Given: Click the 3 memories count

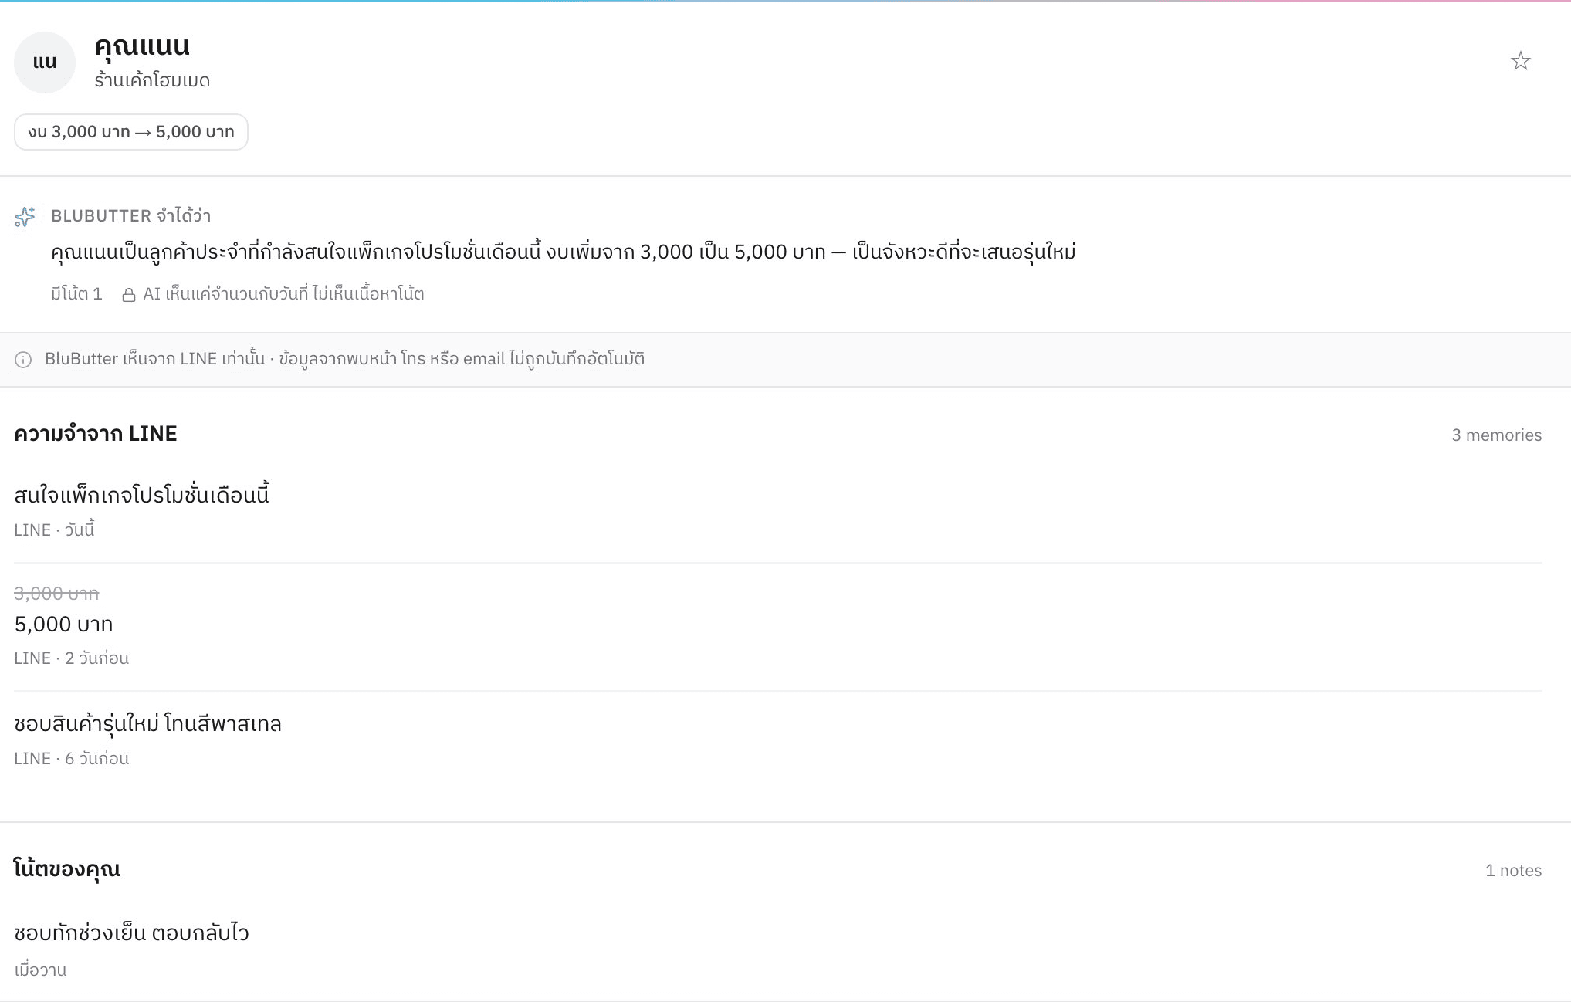Looking at the screenshot, I should 1496,435.
